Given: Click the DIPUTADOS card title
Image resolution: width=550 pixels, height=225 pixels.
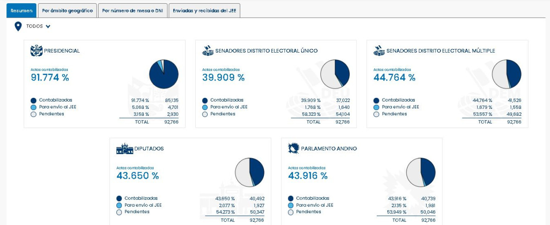Looking at the screenshot, I should (149, 149).
